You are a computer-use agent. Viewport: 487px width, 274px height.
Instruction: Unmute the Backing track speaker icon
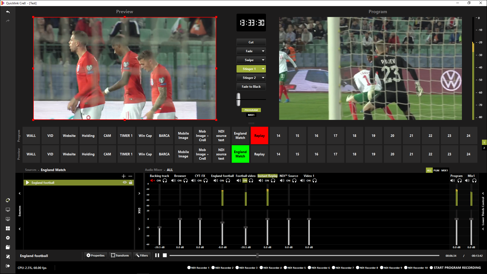point(152,181)
